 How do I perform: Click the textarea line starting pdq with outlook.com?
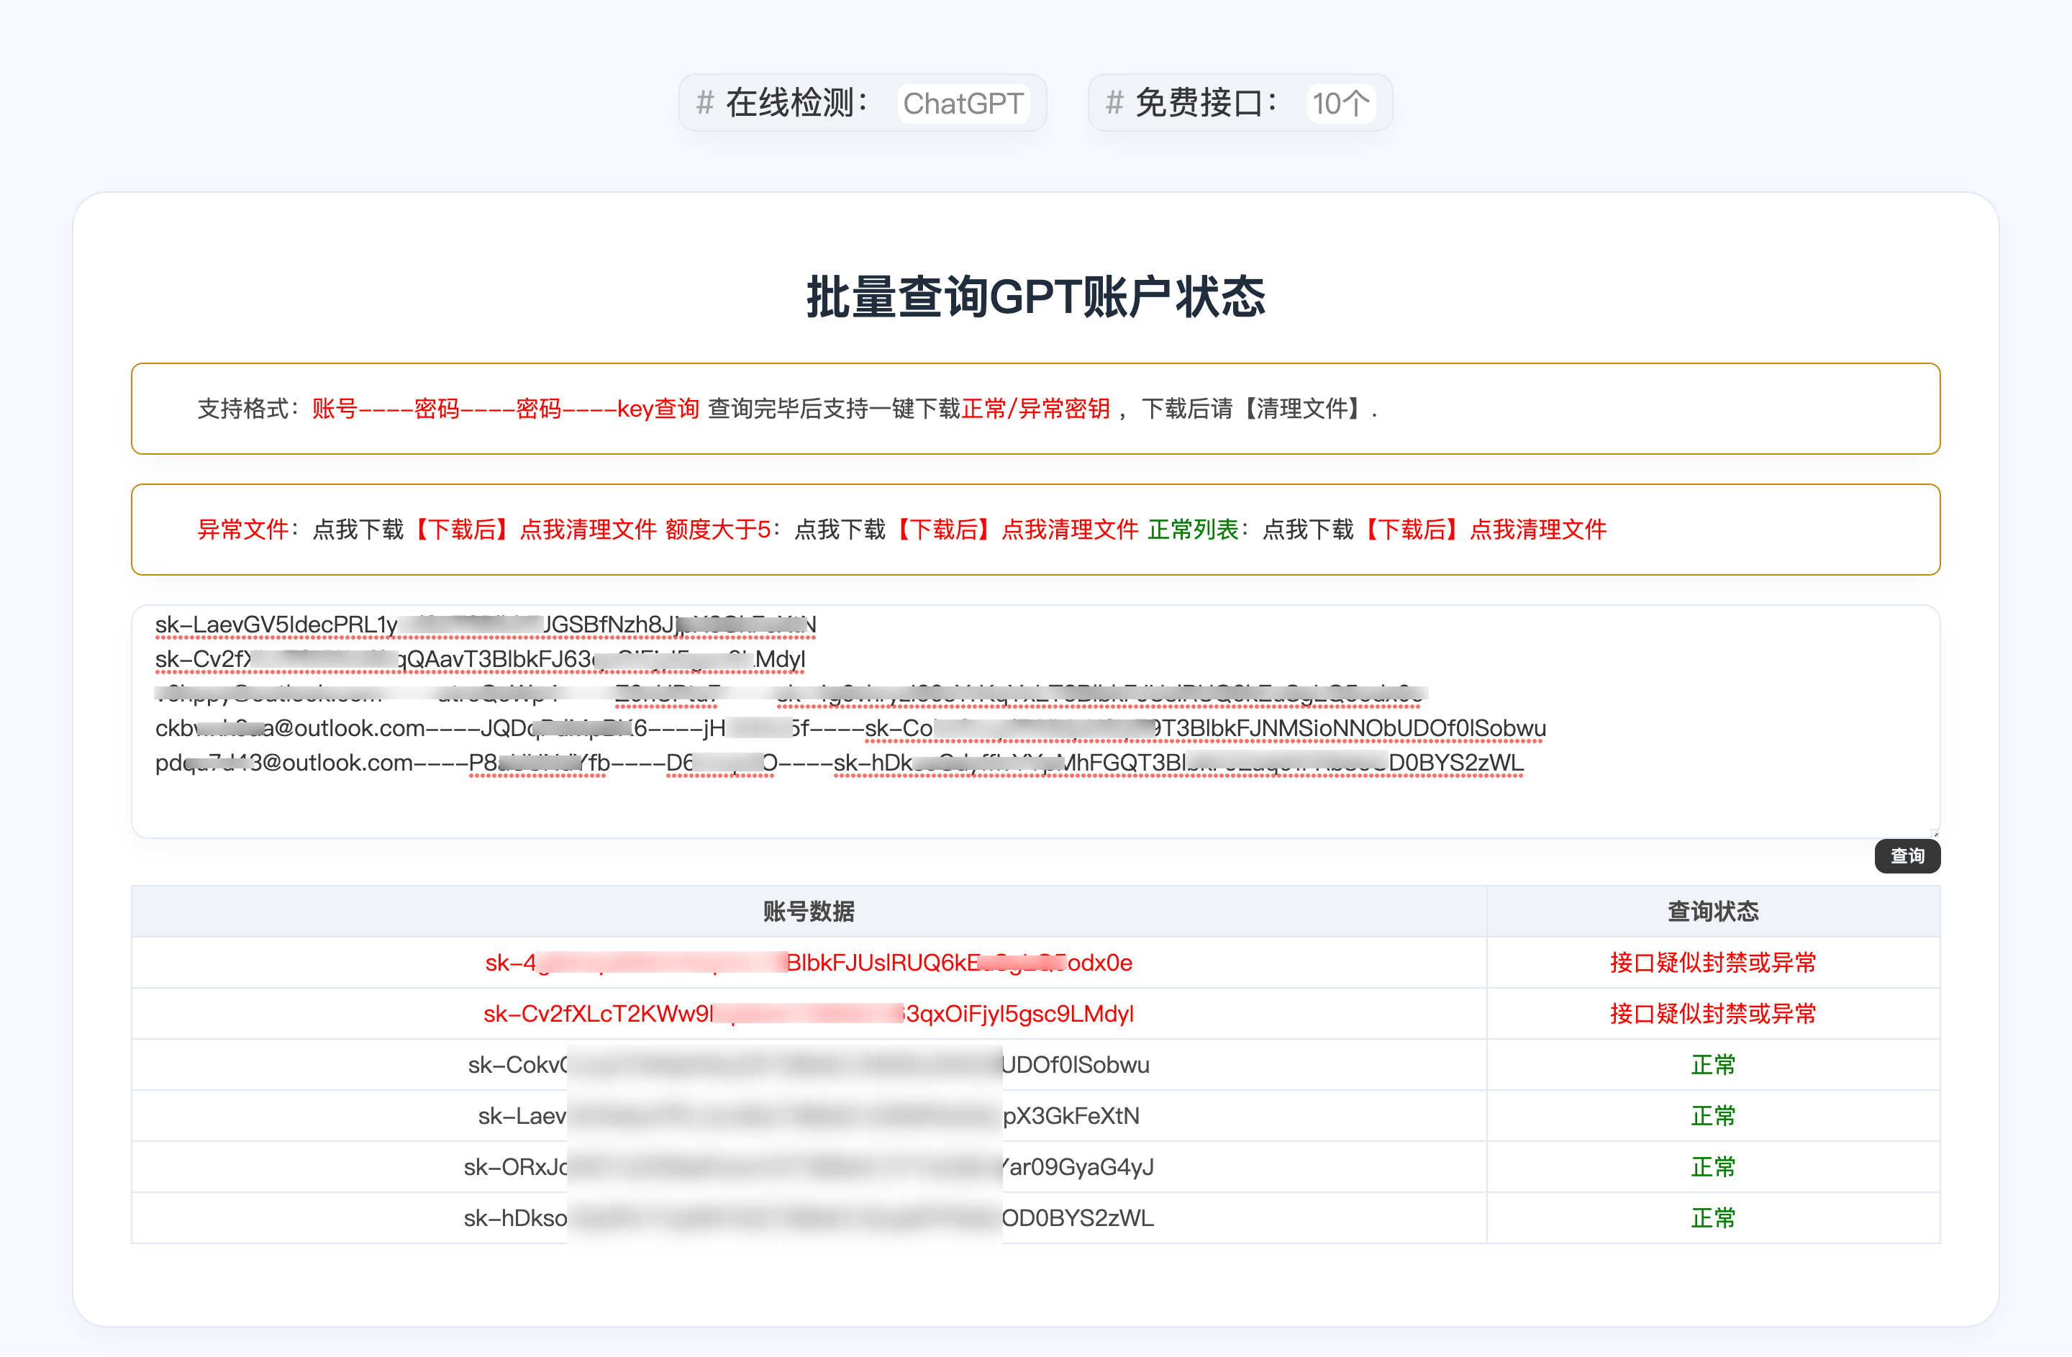coord(840,763)
